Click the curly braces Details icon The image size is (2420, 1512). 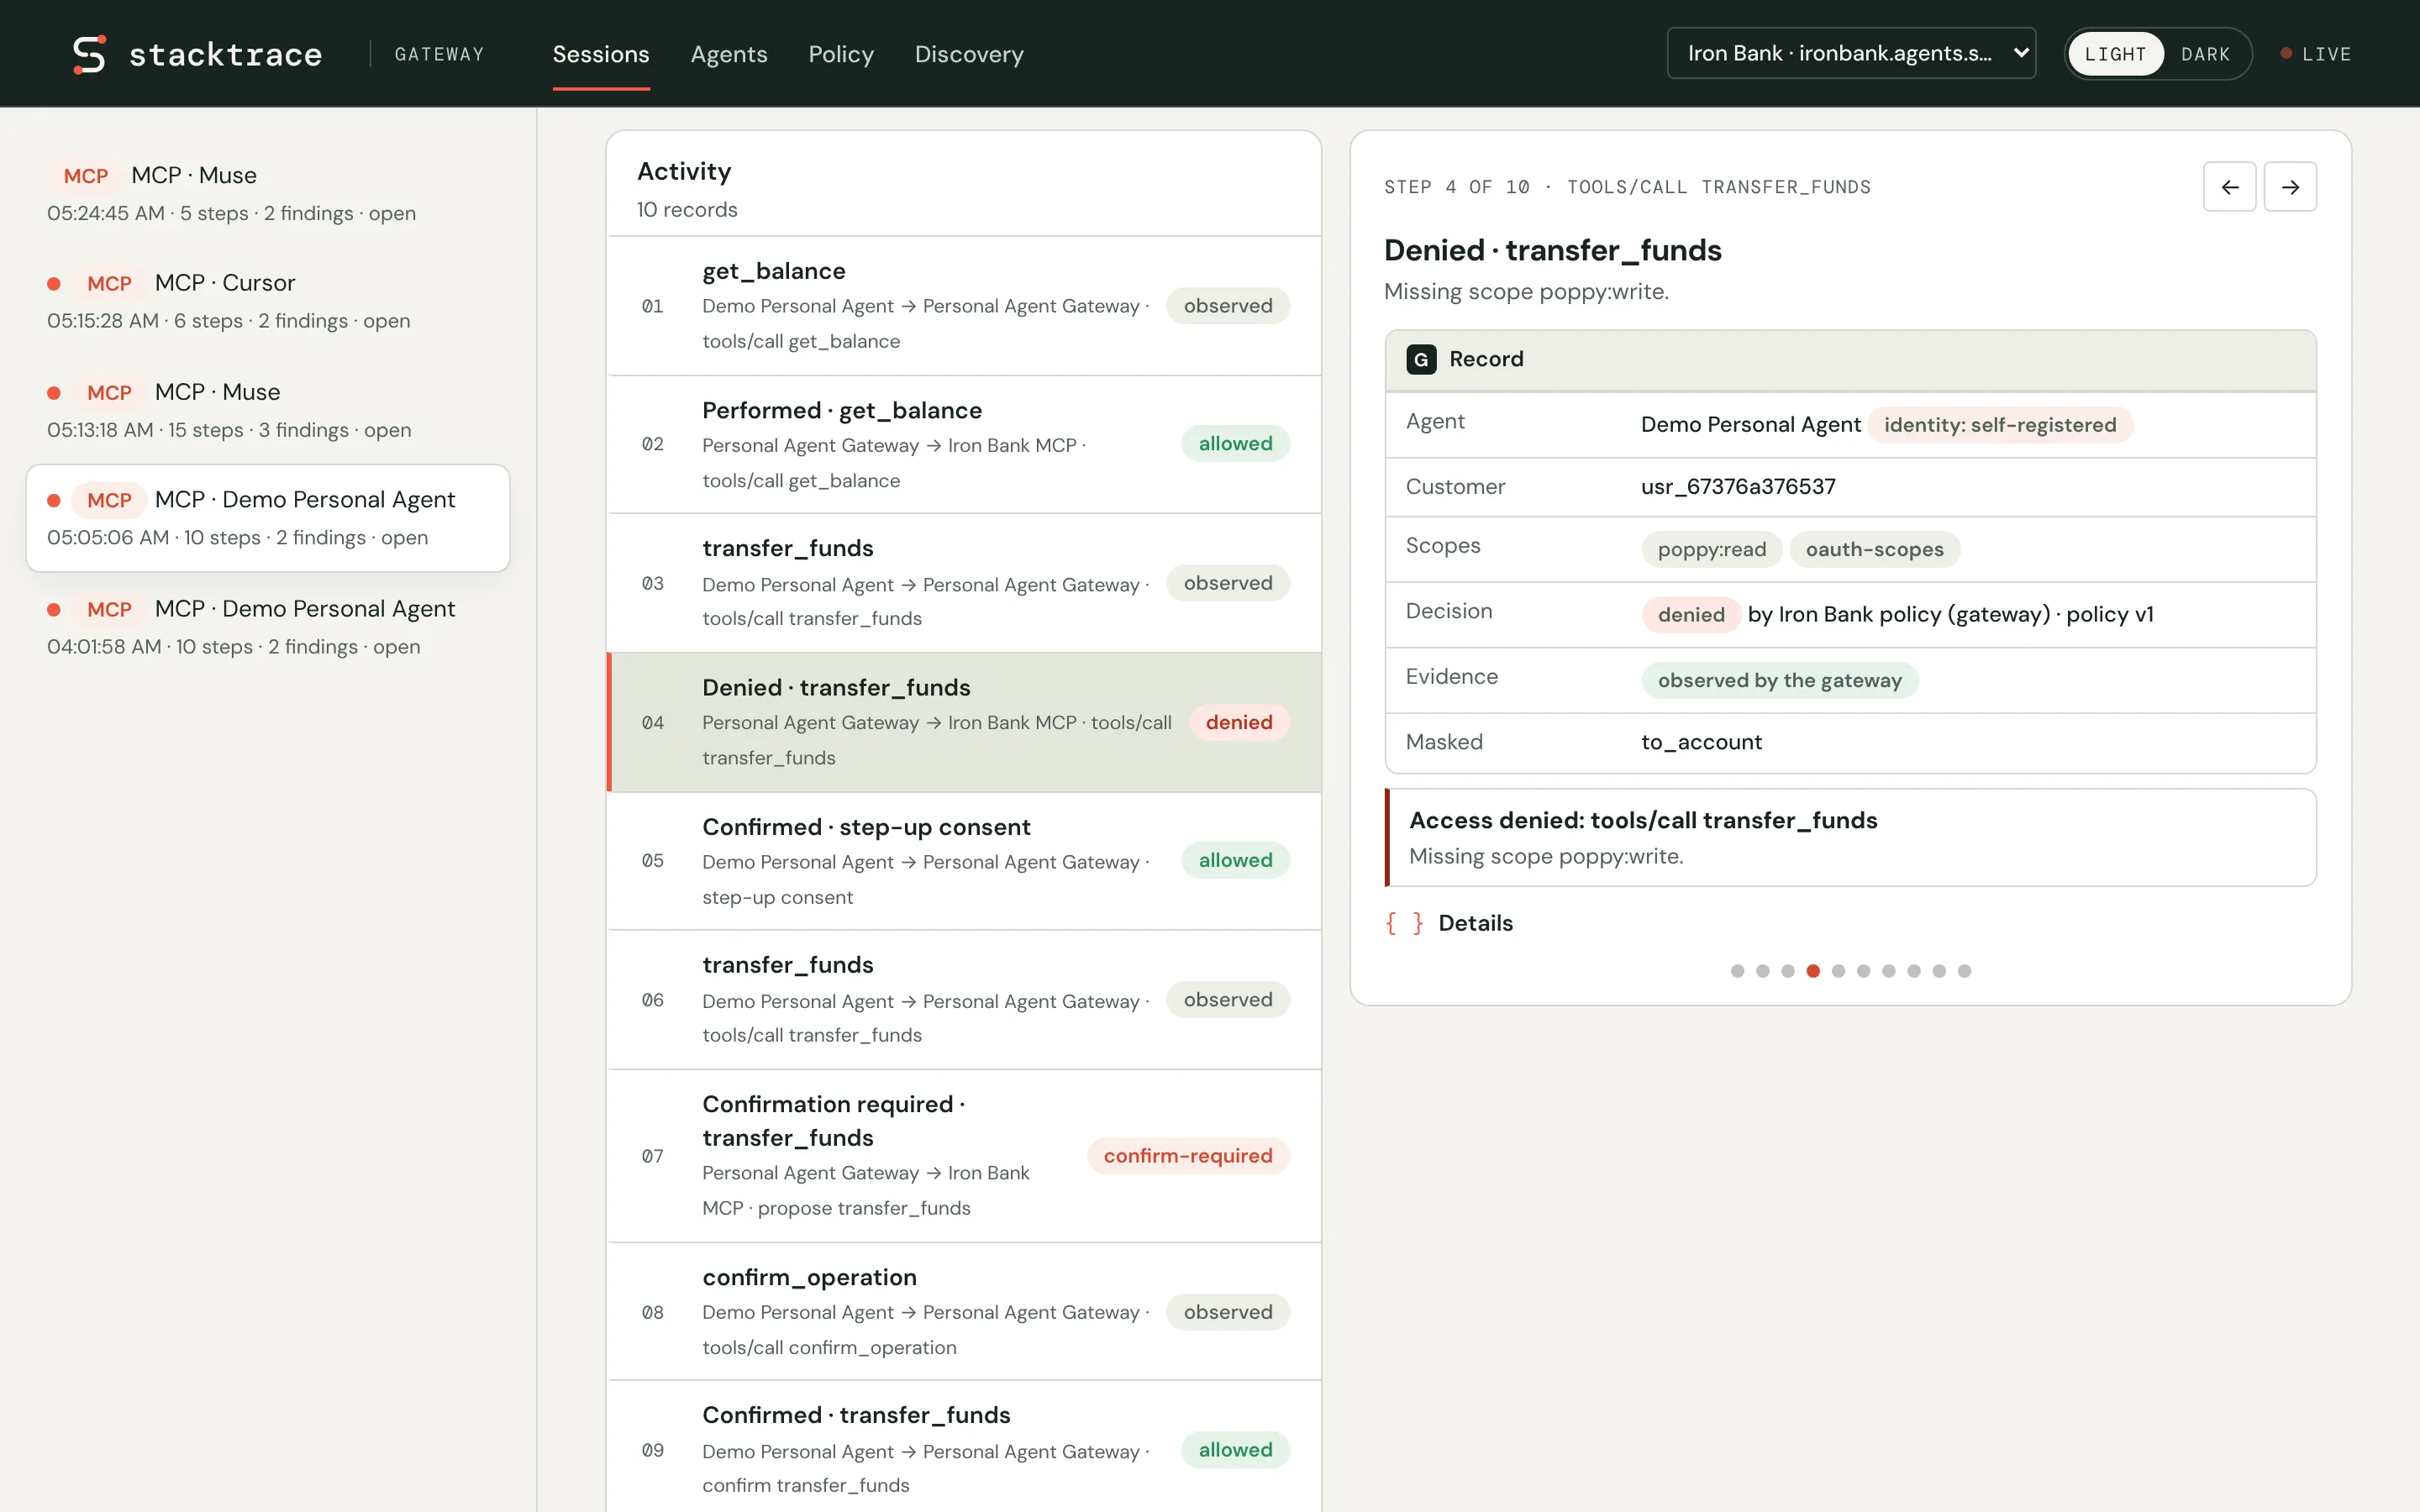(x=1404, y=923)
